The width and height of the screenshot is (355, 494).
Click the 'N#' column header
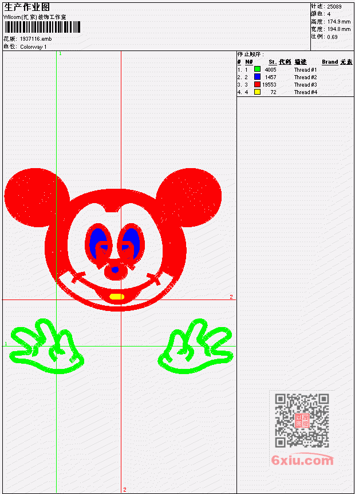pyautogui.click(x=249, y=62)
